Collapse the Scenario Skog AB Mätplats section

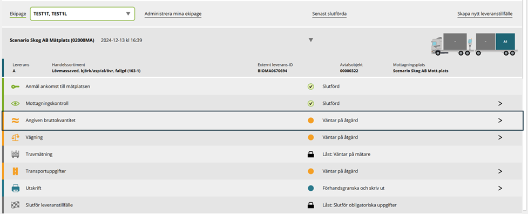(311, 40)
